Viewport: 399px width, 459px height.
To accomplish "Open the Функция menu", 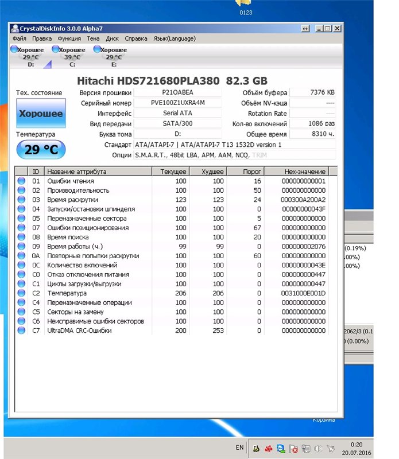I will tap(69, 38).
